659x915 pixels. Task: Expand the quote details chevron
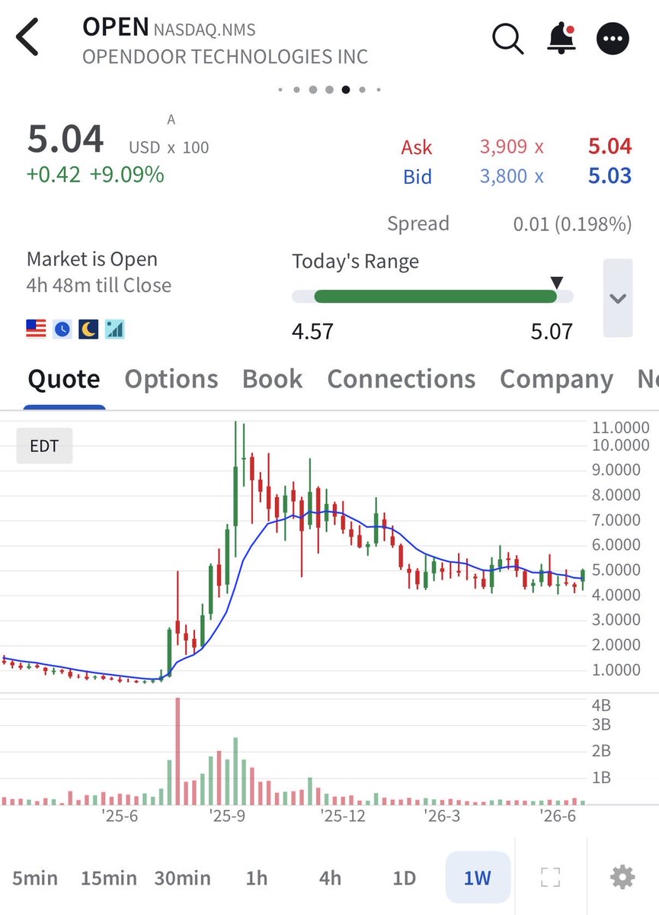(618, 298)
